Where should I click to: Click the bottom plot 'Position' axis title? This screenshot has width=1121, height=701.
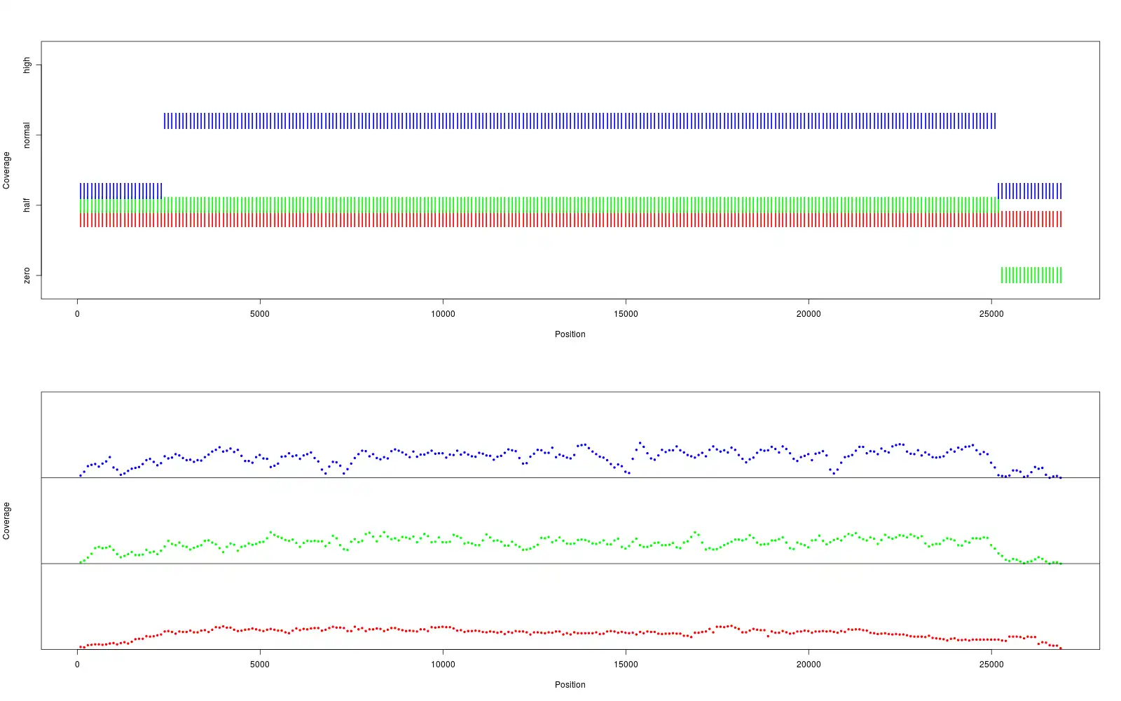pos(570,685)
